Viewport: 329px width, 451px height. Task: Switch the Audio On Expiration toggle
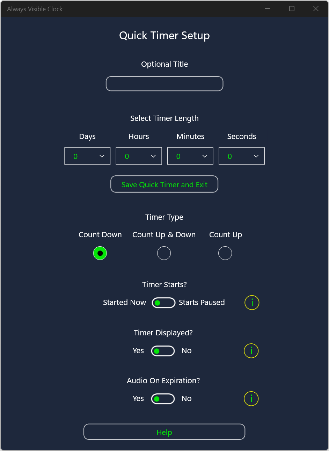(x=163, y=399)
